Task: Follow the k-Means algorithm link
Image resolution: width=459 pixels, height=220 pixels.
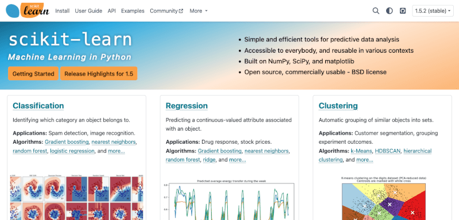Action: point(361,151)
